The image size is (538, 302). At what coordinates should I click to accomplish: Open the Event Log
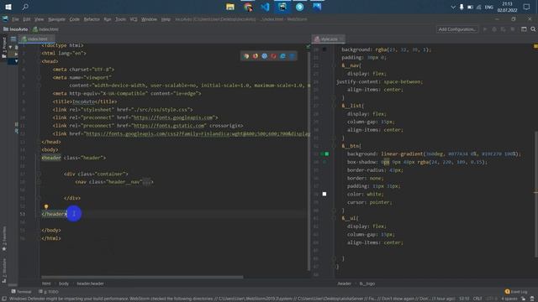coord(516,292)
